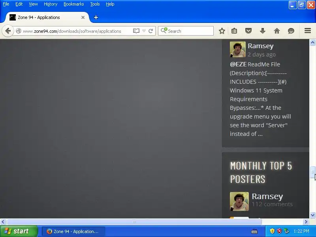Screen dimensions: 316x237
Task: Open a new tab with the plus button
Action: (96, 17)
